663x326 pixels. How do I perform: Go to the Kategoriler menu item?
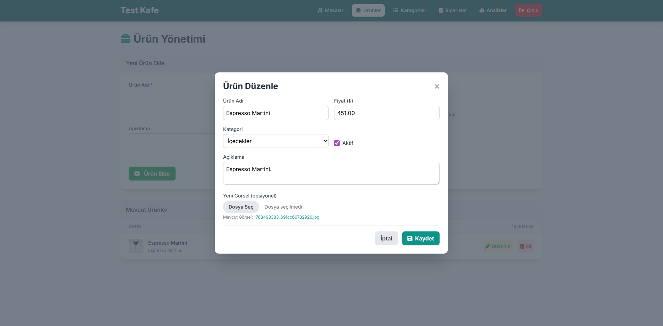click(410, 10)
